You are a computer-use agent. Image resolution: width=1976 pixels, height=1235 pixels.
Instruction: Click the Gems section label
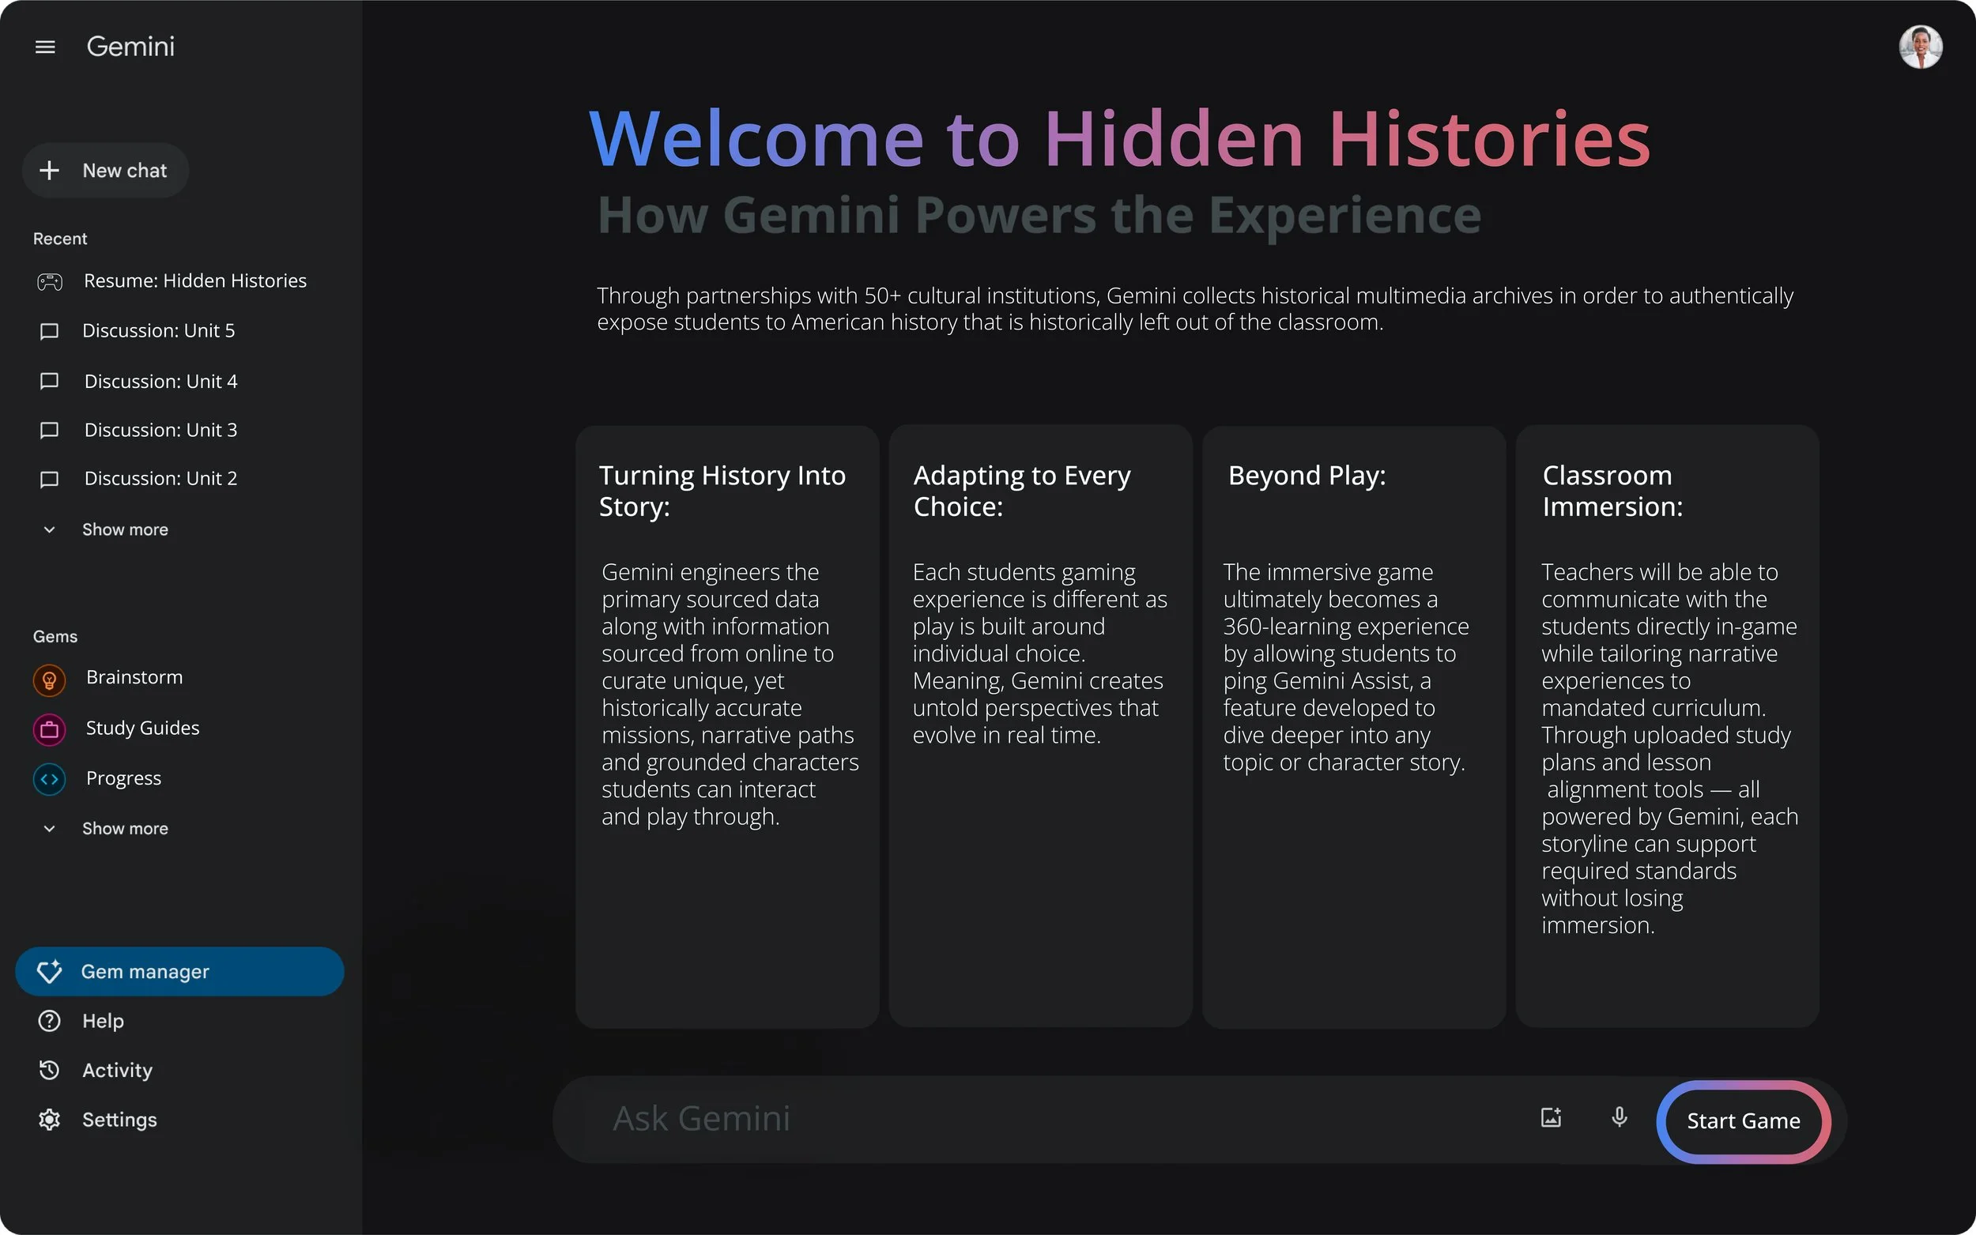(x=55, y=636)
